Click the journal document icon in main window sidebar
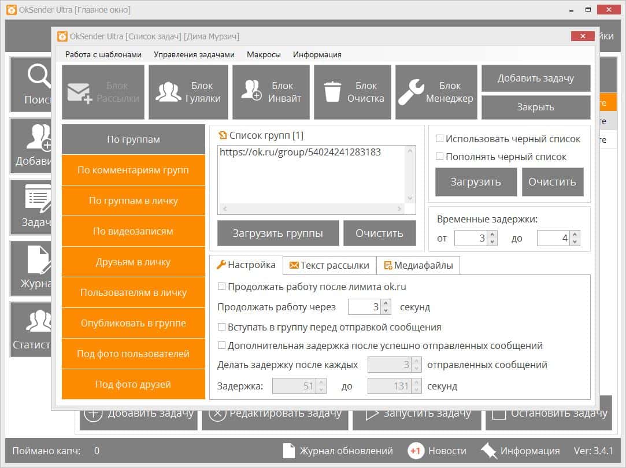The width and height of the screenshot is (626, 468). point(39,260)
